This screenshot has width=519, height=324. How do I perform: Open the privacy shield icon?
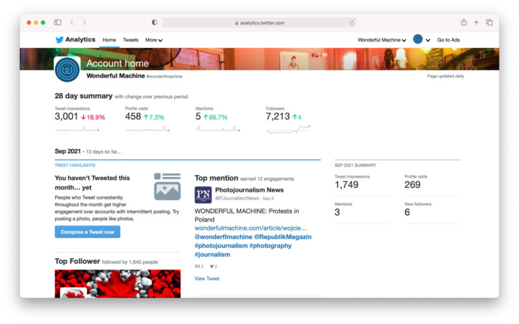pyautogui.click(x=154, y=23)
